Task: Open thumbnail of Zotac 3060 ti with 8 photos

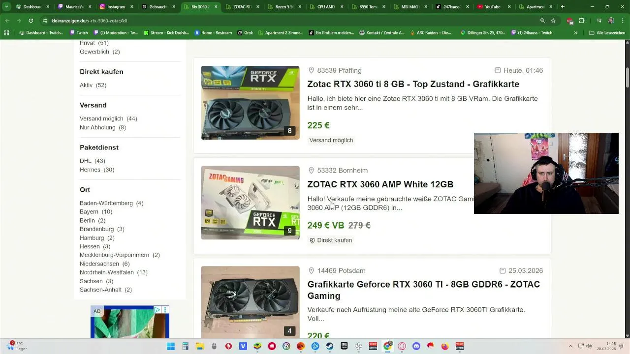Action: point(250,103)
